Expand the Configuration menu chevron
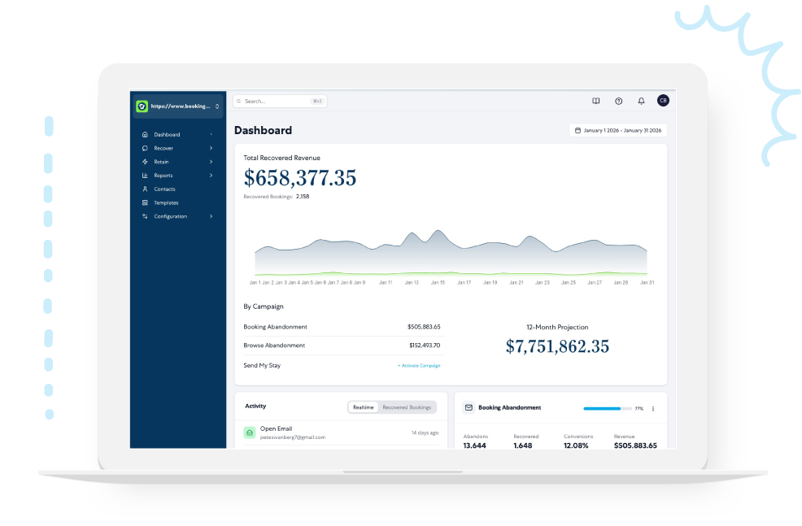Screen dimensions: 802x526 click(211, 216)
